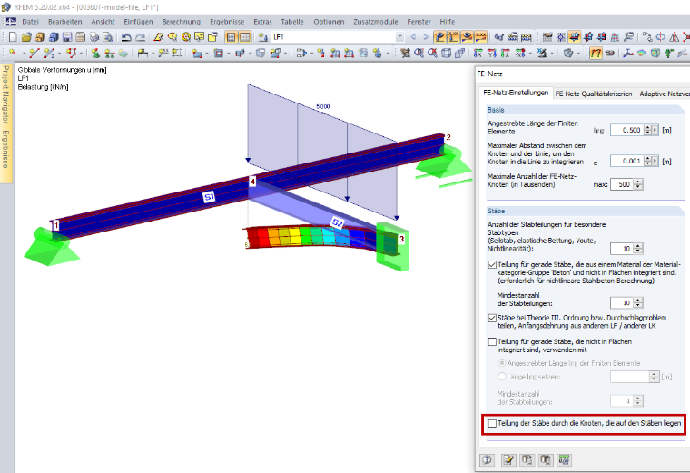Toggle result values x.xx icon

[480, 37]
